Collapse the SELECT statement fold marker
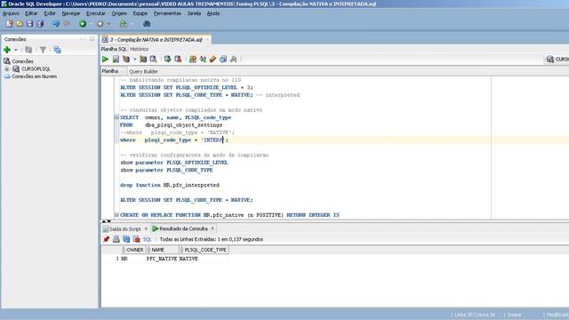The height and width of the screenshot is (320, 569). click(116, 117)
